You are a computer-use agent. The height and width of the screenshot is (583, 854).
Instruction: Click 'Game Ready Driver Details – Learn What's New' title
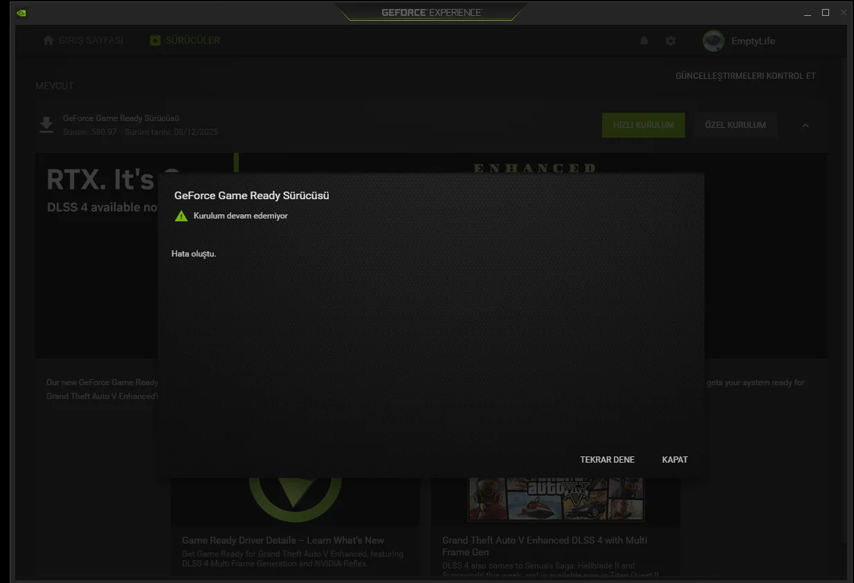[x=283, y=540]
